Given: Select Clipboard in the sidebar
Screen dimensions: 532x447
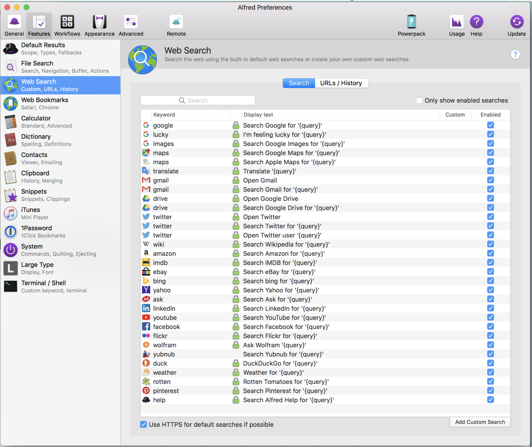Looking at the screenshot, I should click(60, 177).
